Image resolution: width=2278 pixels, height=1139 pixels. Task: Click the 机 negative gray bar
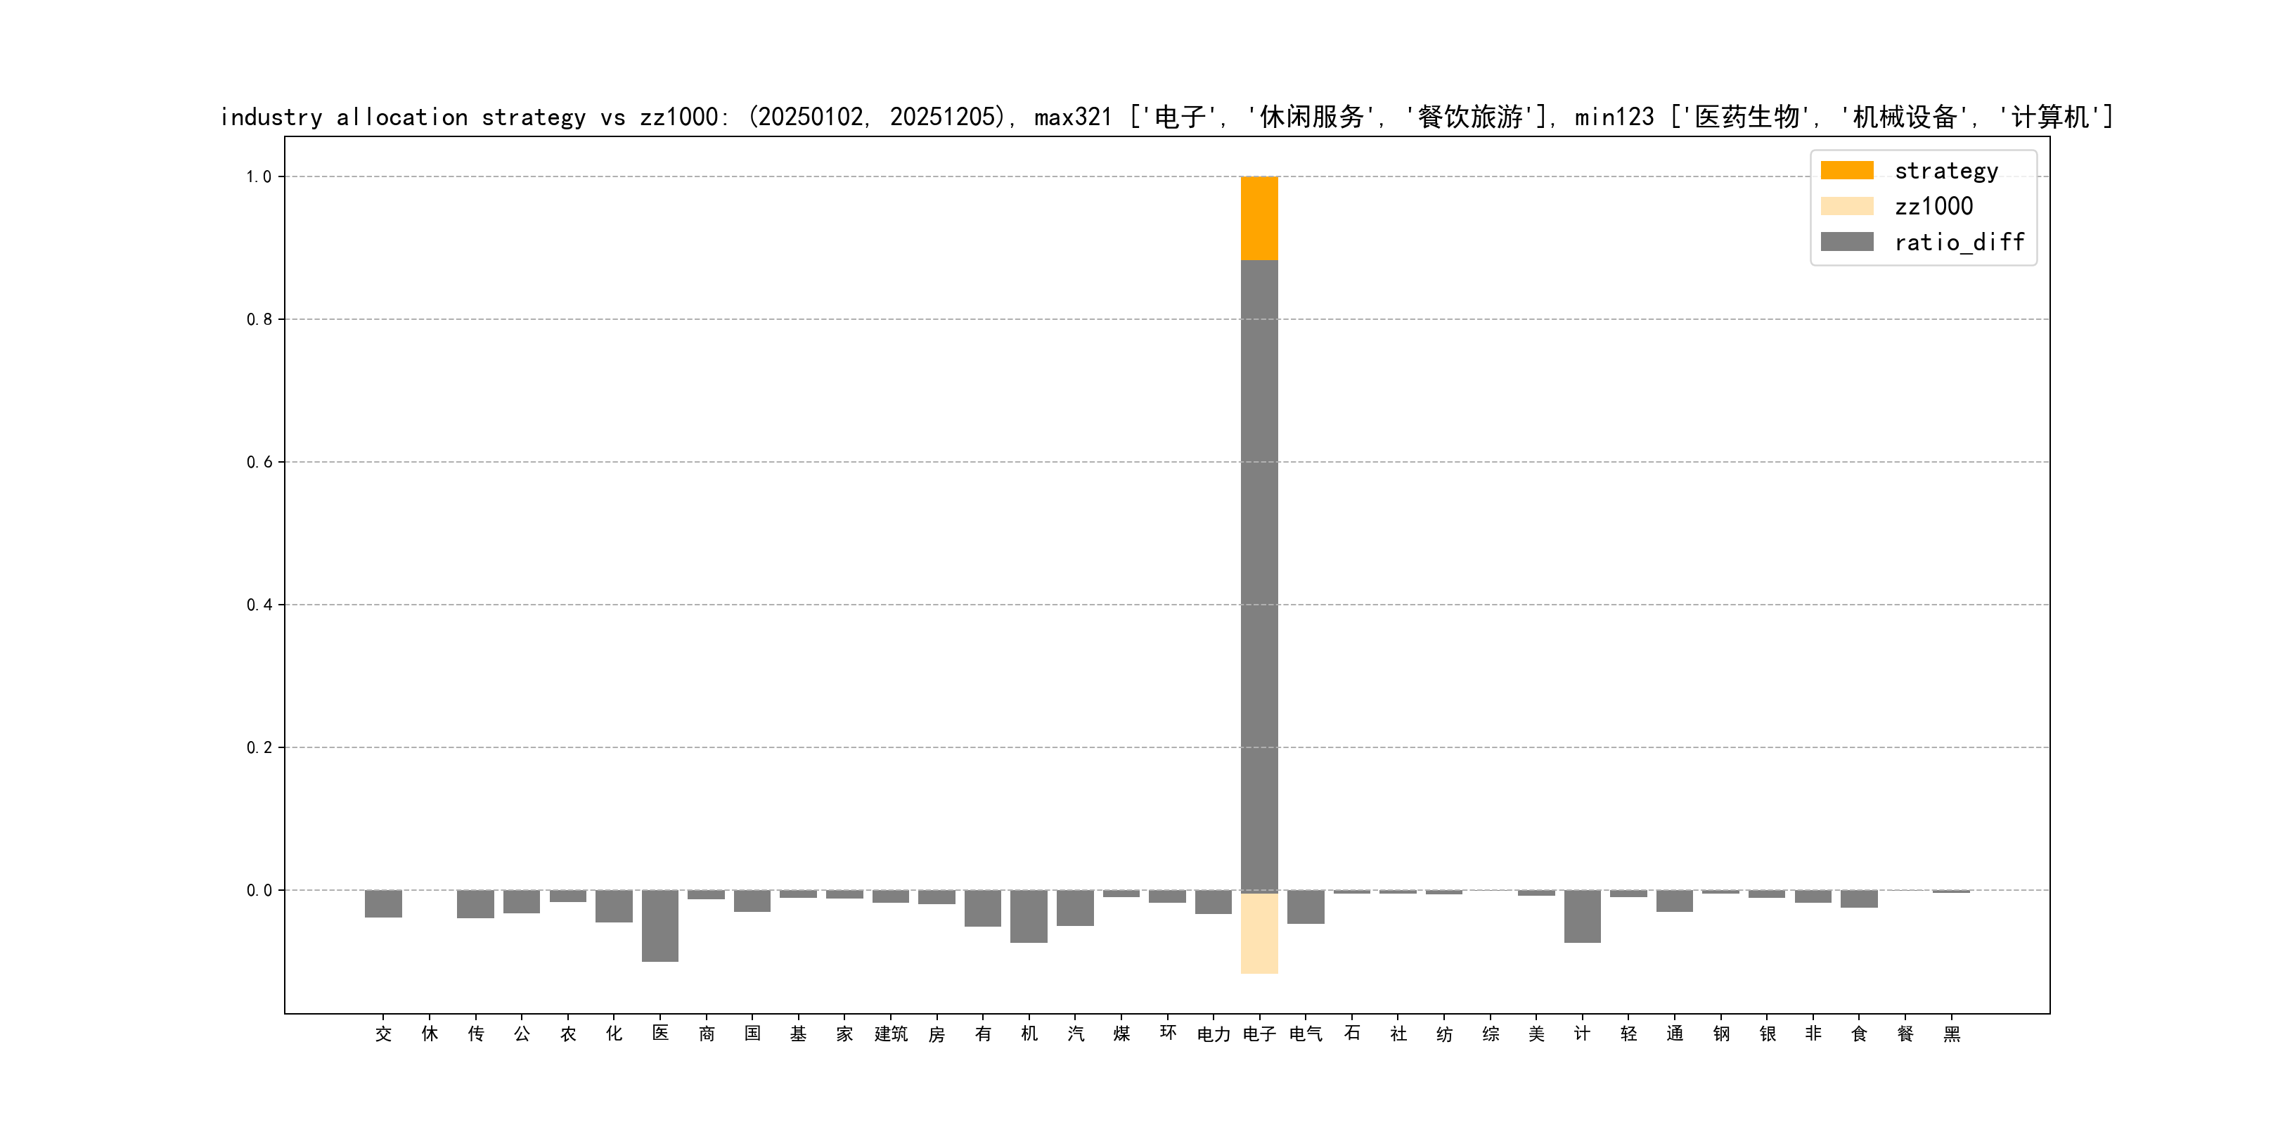1029,916
